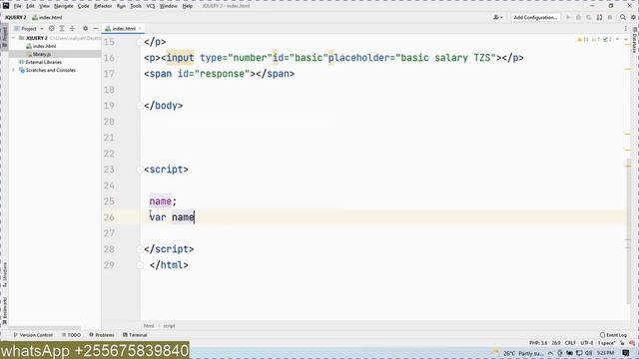Screen dimensions: 639x359
Task: Click JQUERY 2 breadcrumb in navigation bar
Action: [16, 18]
